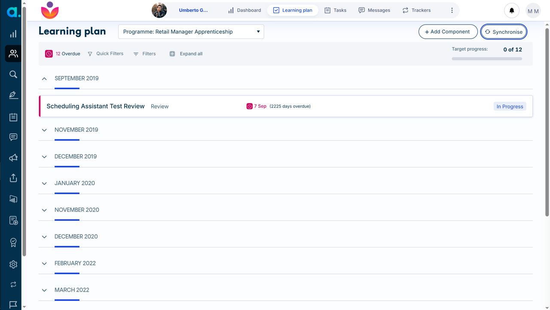
Task: Open the three-dot more options menu
Action: pos(452,10)
